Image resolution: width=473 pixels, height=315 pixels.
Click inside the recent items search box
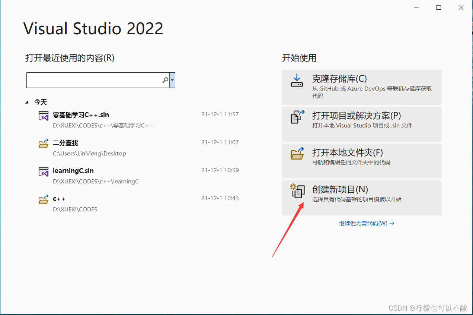tap(93, 80)
